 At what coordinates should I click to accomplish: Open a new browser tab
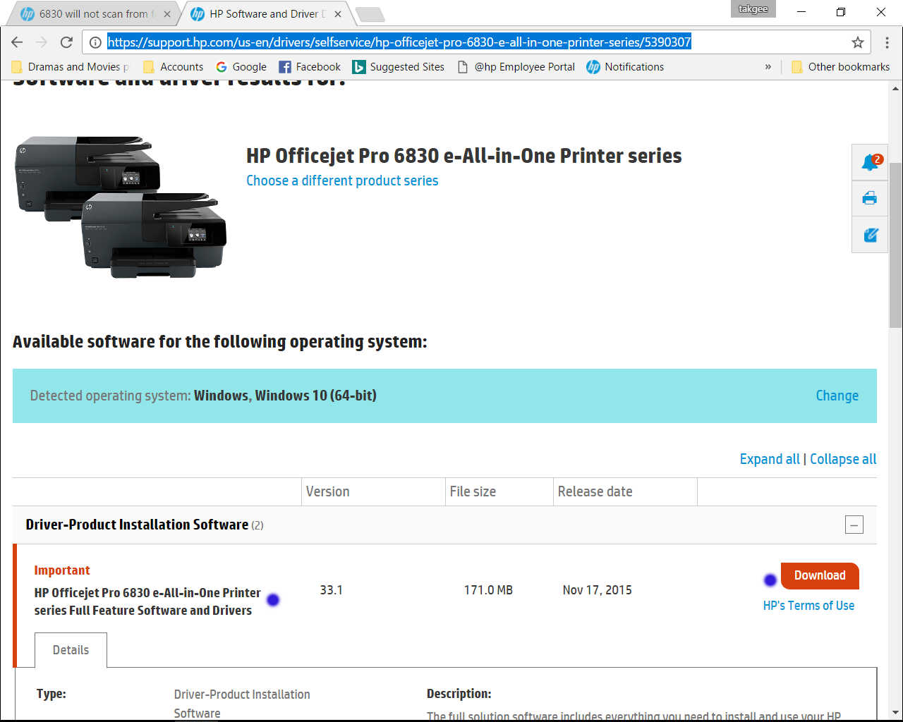[x=370, y=14]
